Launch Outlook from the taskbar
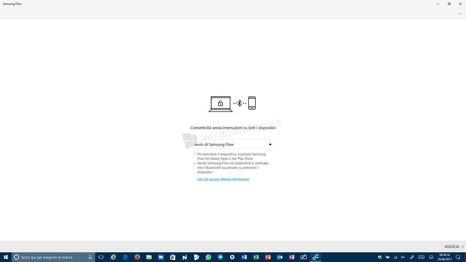 (280, 257)
